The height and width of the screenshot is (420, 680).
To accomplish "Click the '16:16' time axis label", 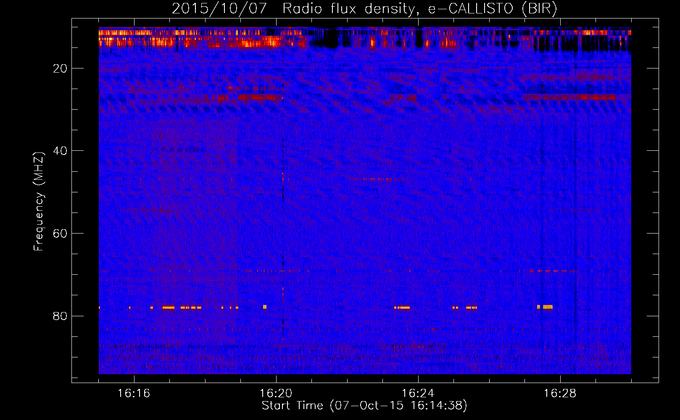I will pyautogui.click(x=134, y=394).
